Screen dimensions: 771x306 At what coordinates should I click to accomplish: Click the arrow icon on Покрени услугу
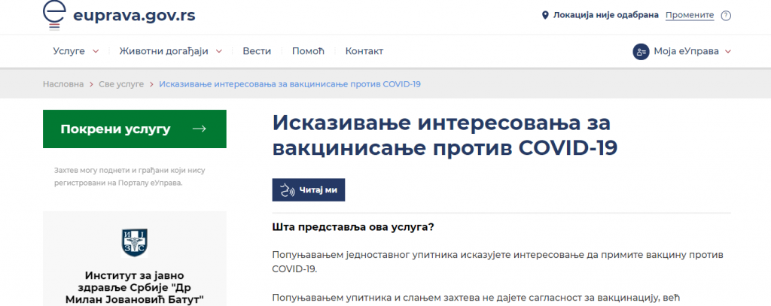point(200,129)
